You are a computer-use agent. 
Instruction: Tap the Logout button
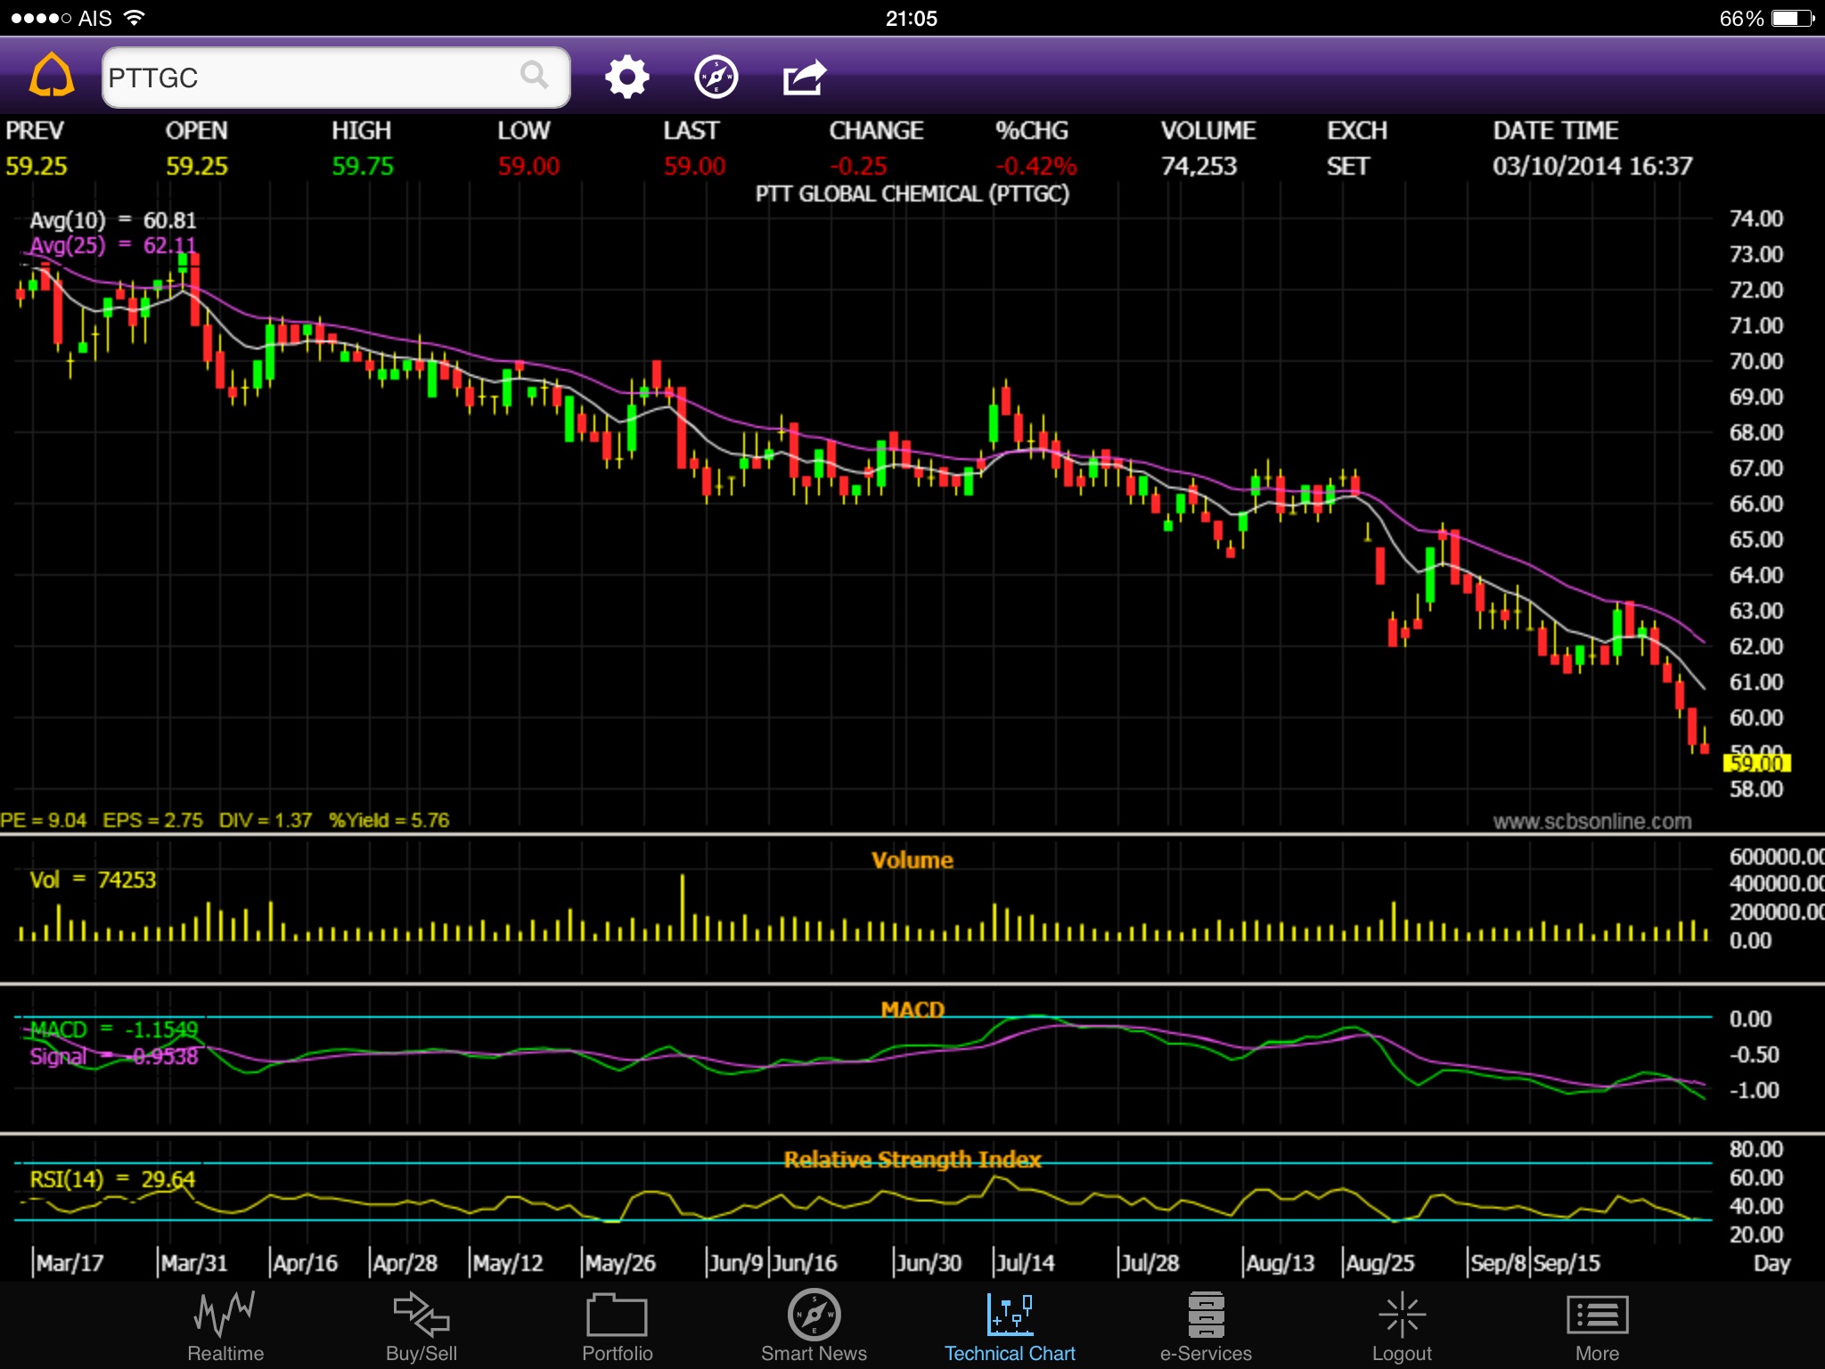[x=1402, y=1325]
